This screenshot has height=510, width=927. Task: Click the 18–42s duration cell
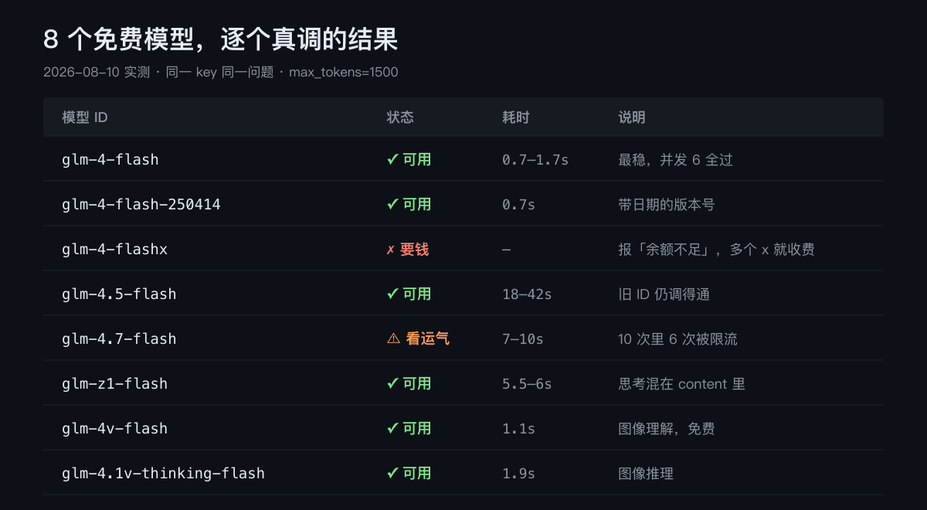[527, 294]
